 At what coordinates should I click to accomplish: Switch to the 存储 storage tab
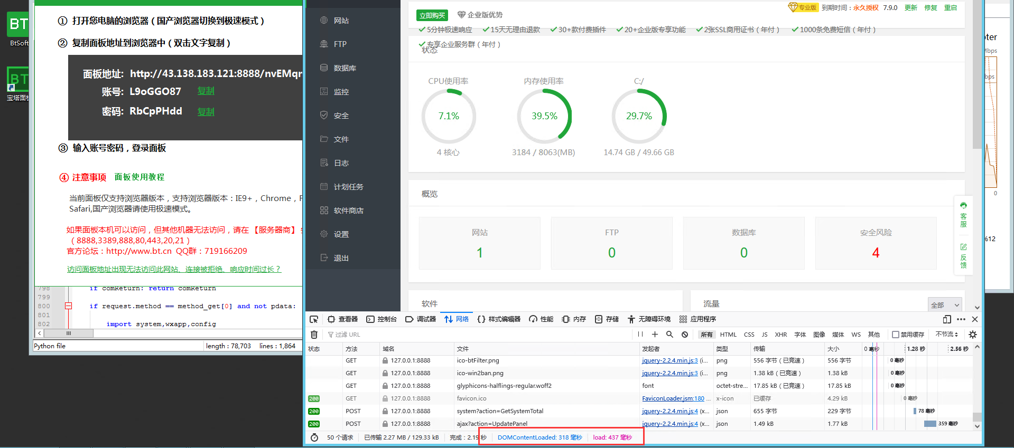607,319
